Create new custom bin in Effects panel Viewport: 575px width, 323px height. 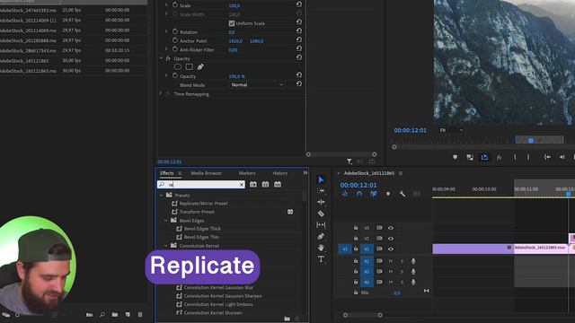[x=287, y=319]
